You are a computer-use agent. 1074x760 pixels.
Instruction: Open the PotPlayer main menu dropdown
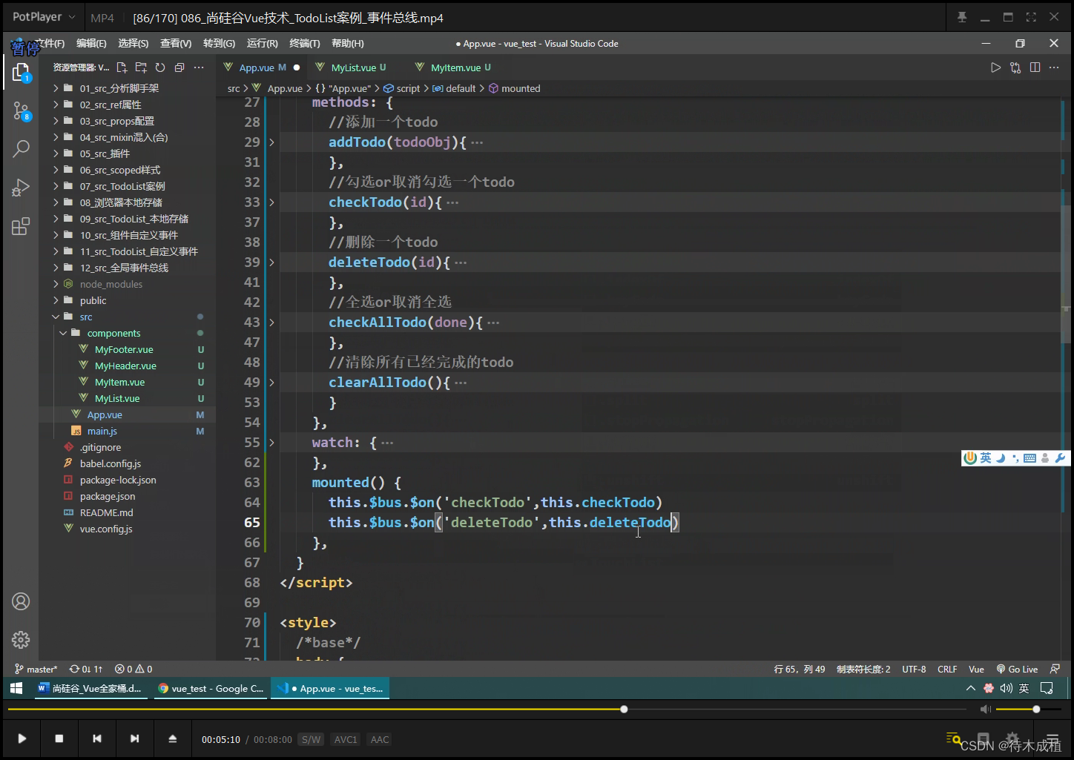pyautogui.click(x=44, y=16)
